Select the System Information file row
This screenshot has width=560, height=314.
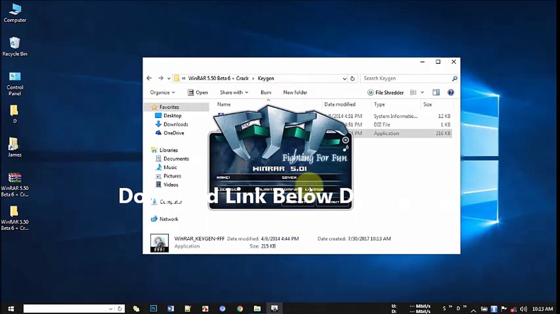334,116
